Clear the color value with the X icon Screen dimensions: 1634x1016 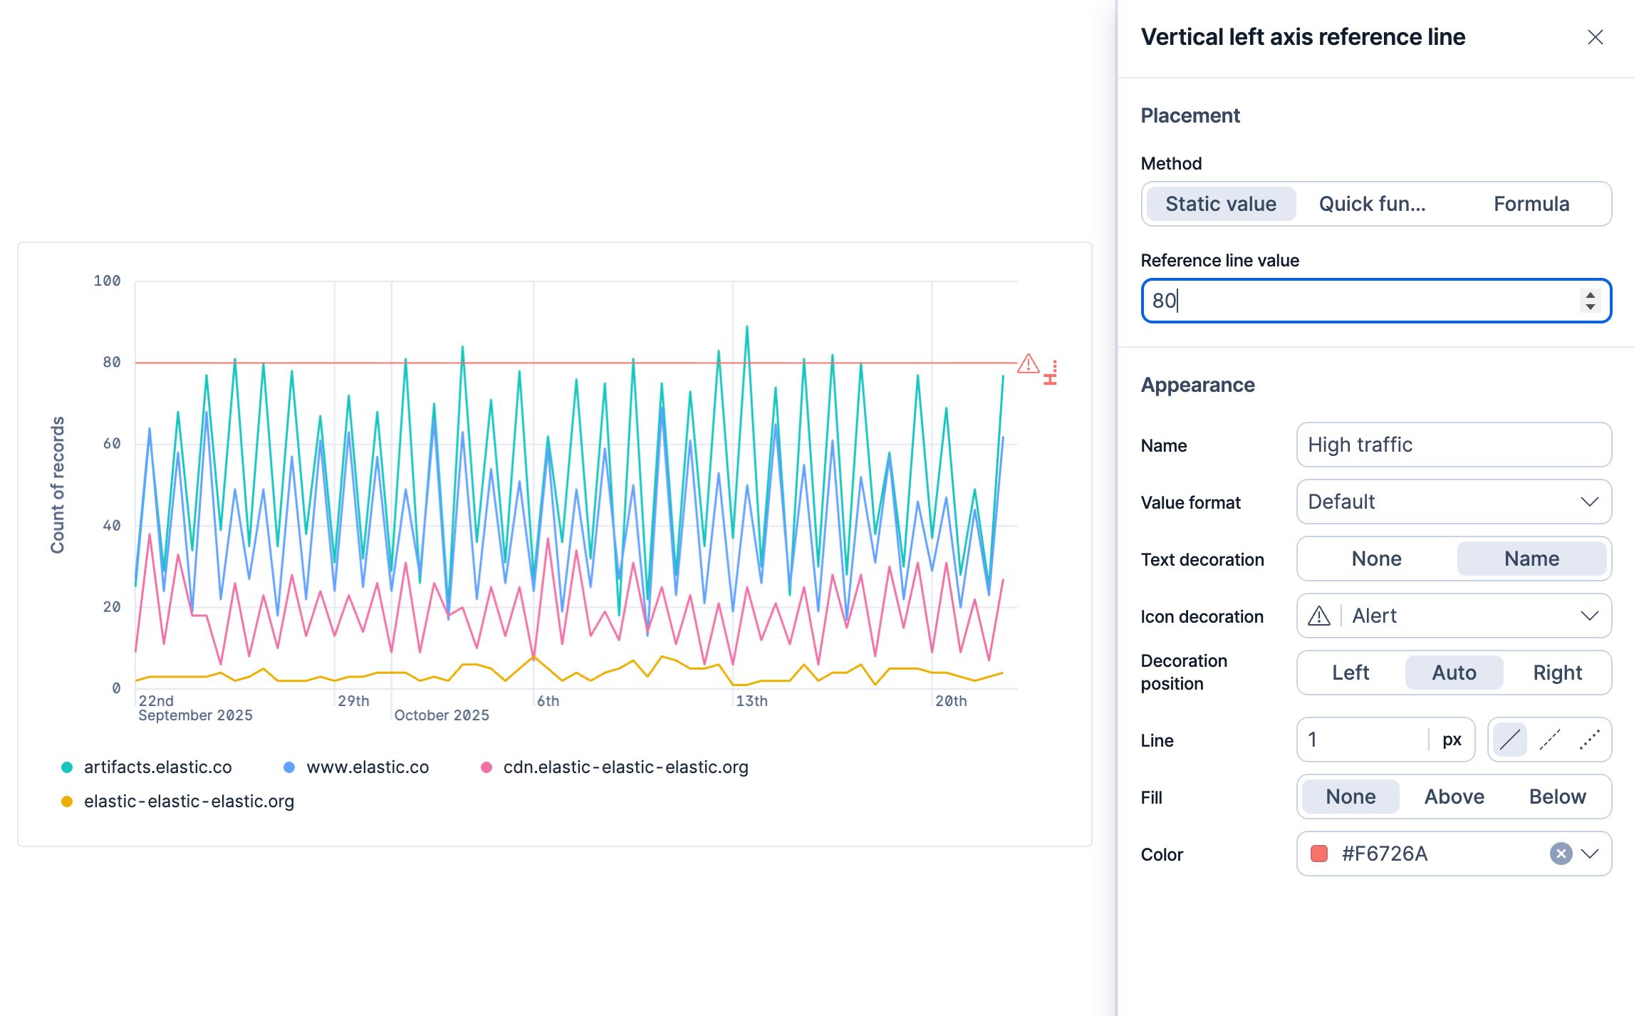pyautogui.click(x=1561, y=854)
